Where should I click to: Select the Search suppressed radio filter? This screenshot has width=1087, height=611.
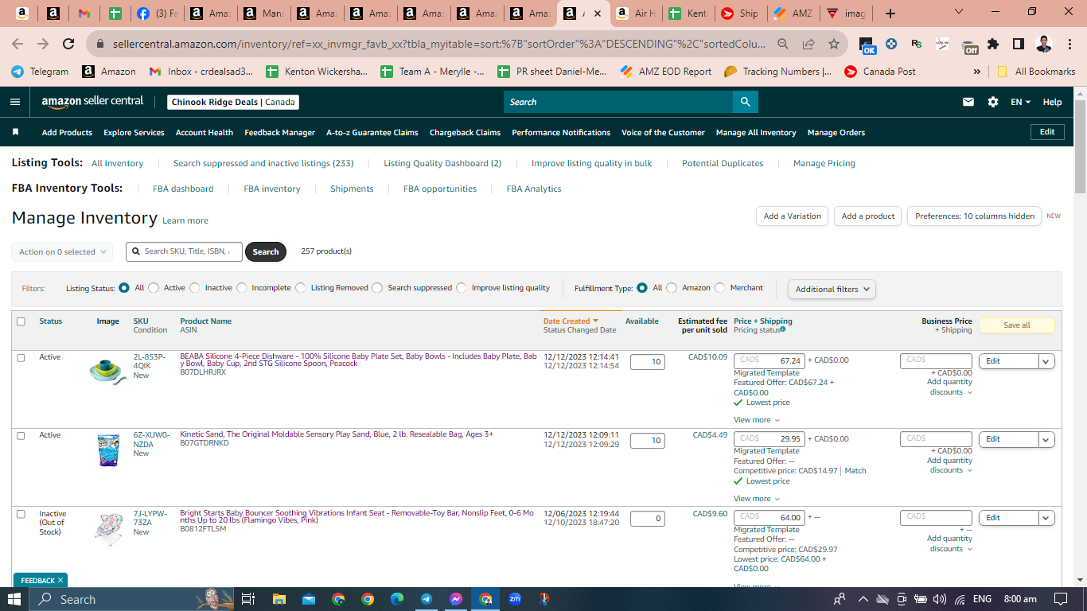click(x=377, y=288)
